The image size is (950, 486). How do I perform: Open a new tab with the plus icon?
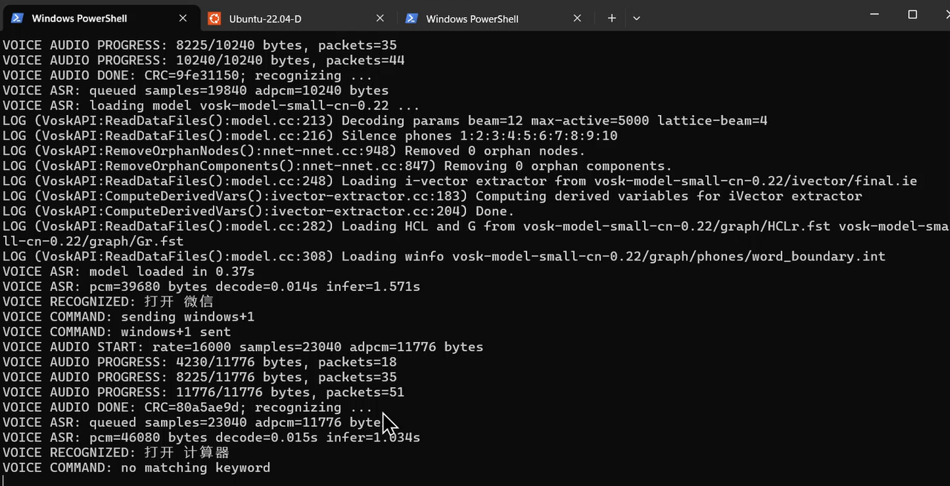click(x=612, y=19)
